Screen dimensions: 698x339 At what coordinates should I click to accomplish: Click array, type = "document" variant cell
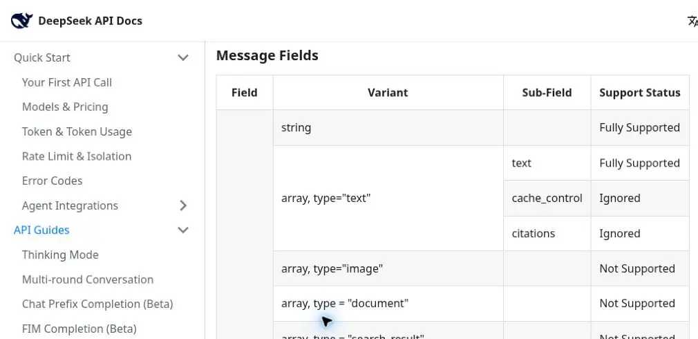388,303
